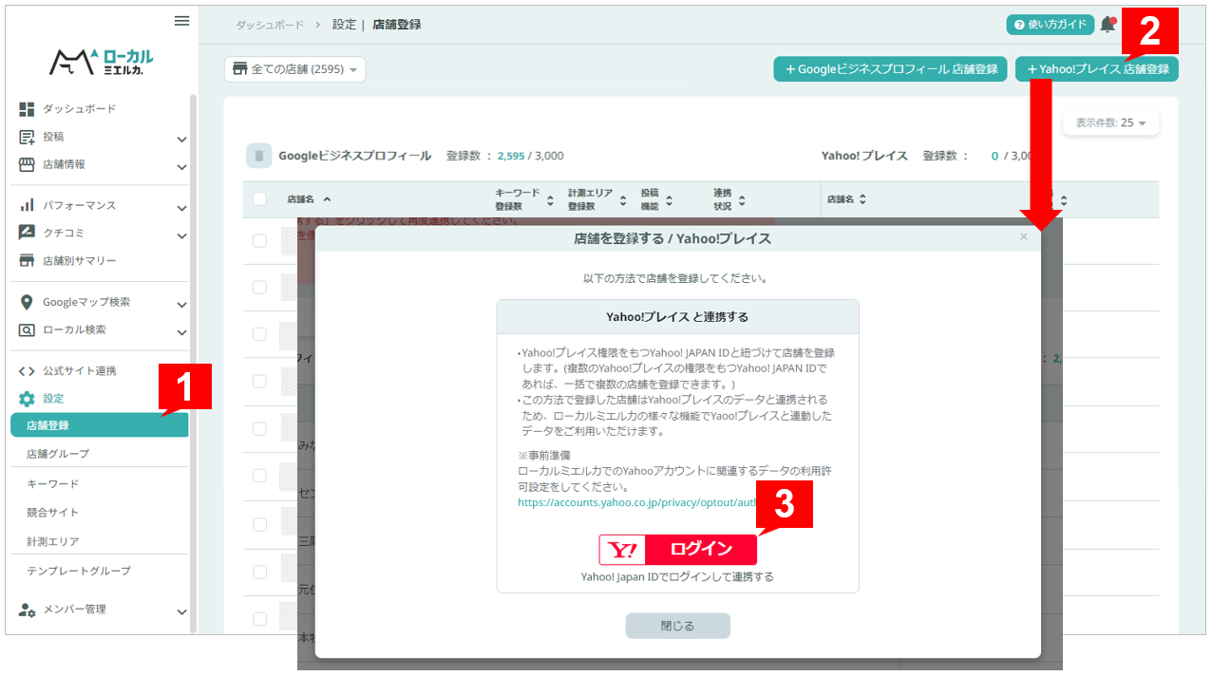Expand the Googleマップ検索 section chevron
Image resolution: width=1212 pixels, height=676 pixels.
[181, 305]
